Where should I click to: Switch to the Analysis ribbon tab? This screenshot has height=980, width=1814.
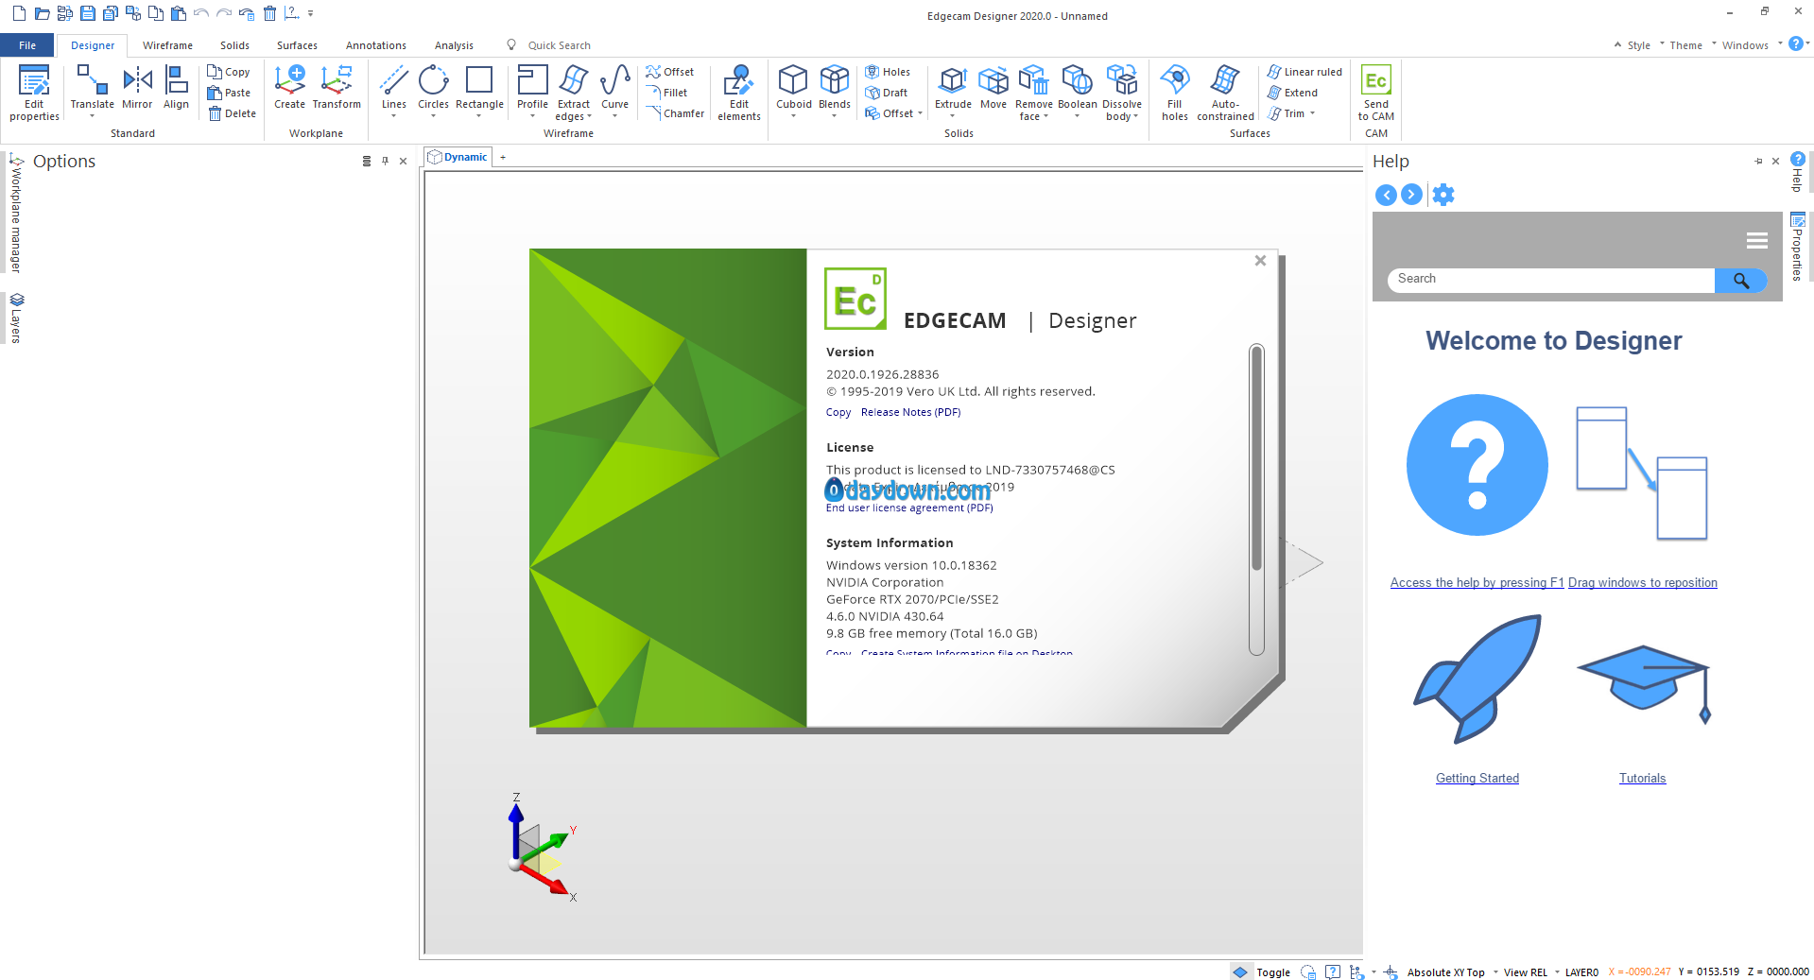click(x=454, y=45)
